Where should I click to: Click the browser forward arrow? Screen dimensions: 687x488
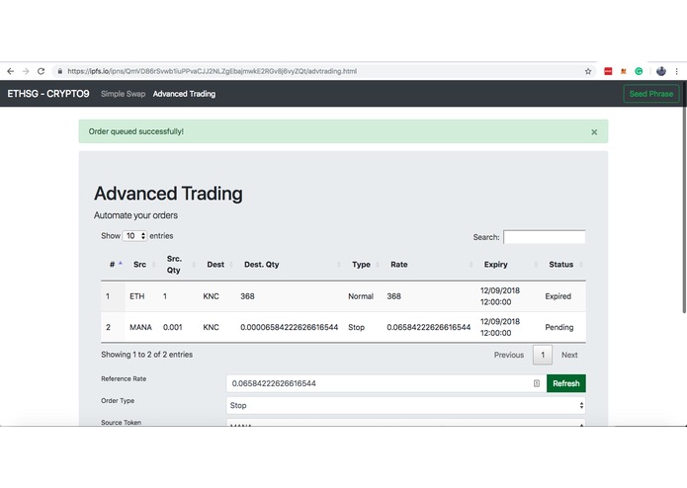26,71
